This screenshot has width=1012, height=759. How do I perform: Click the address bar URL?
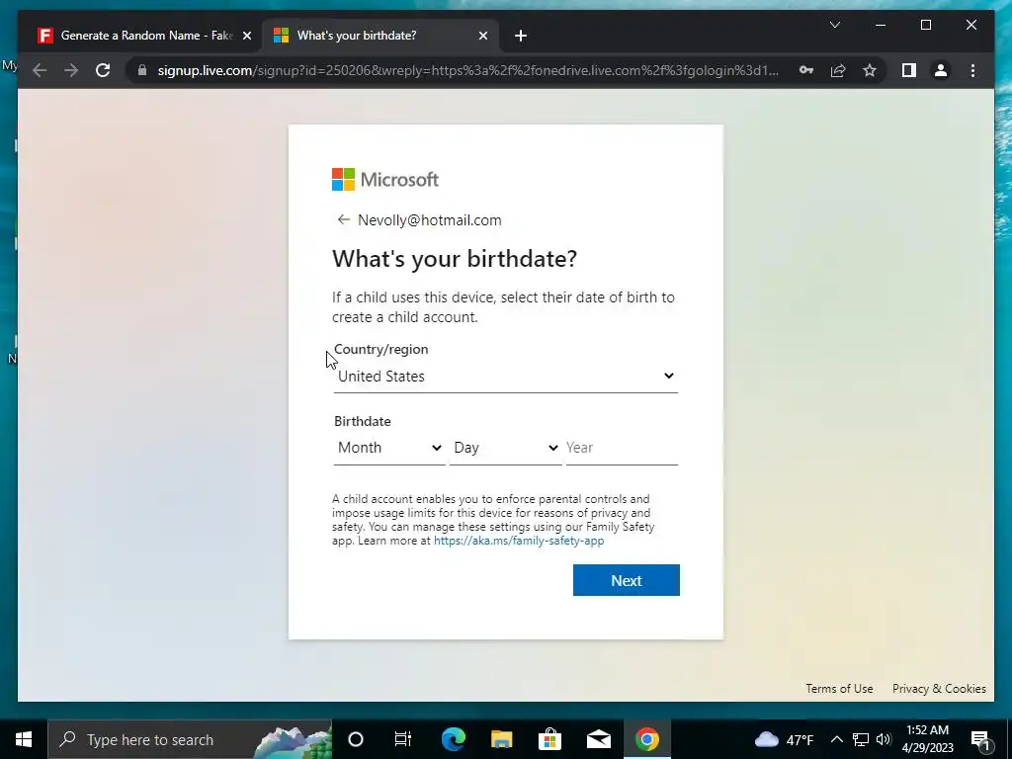coord(467,70)
